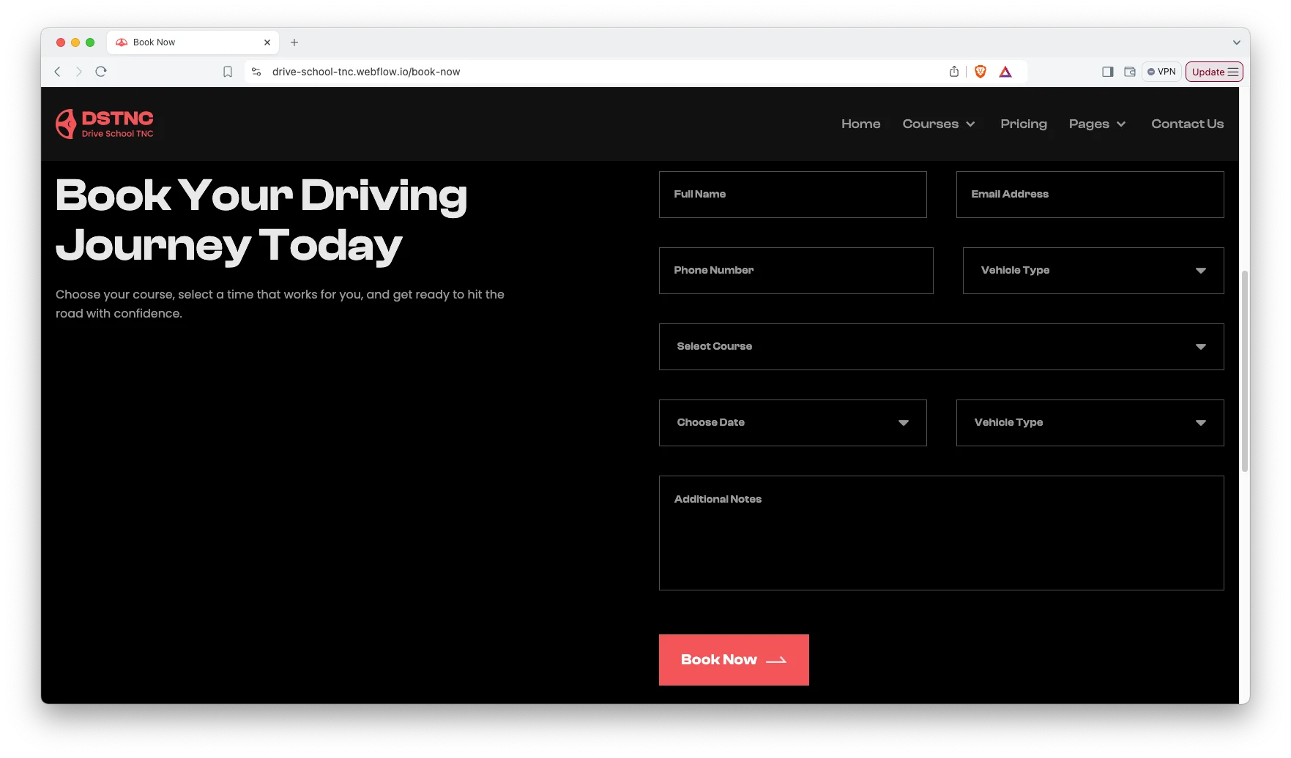The height and width of the screenshot is (758, 1291).
Task: Expand the Select Course dropdown
Action: tap(941, 347)
